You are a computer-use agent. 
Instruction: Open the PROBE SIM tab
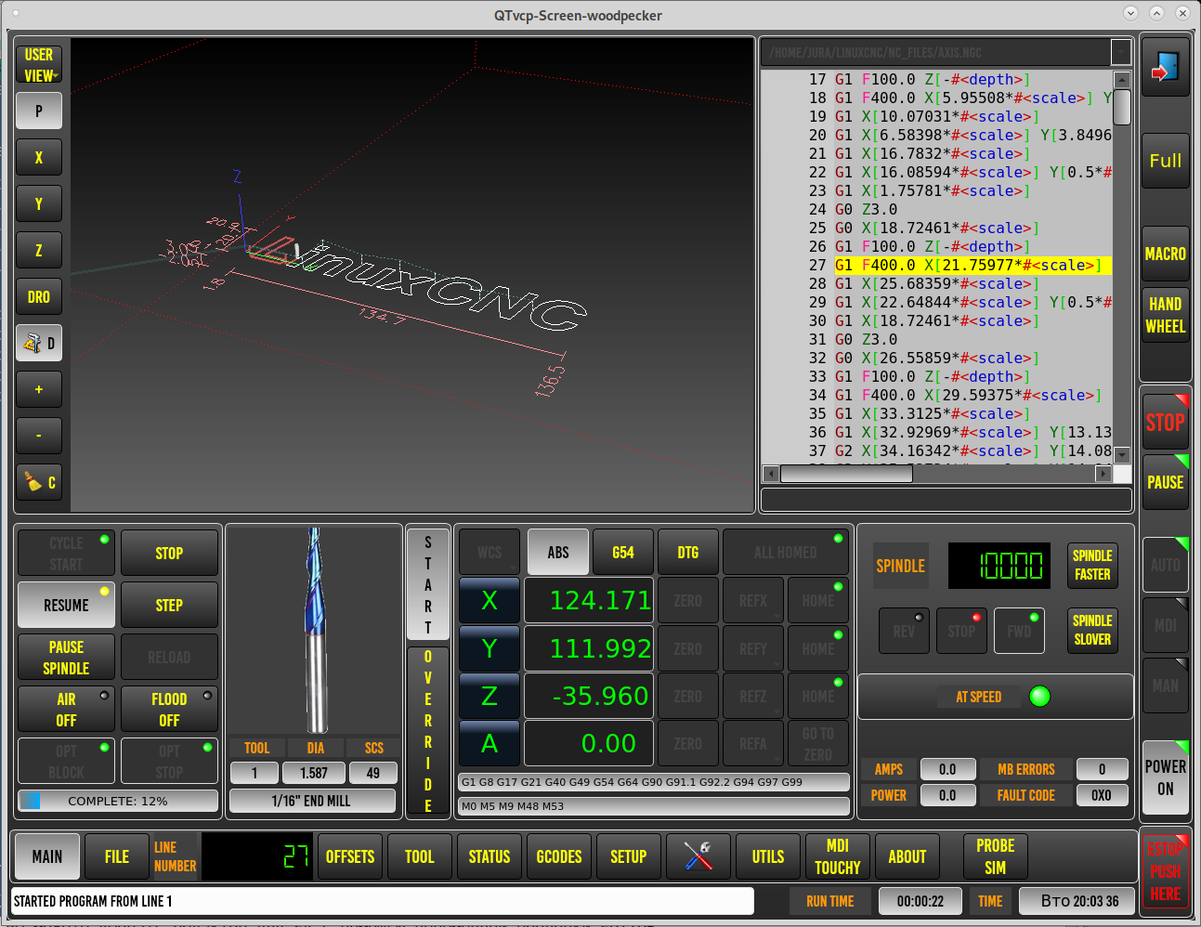[996, 856]
